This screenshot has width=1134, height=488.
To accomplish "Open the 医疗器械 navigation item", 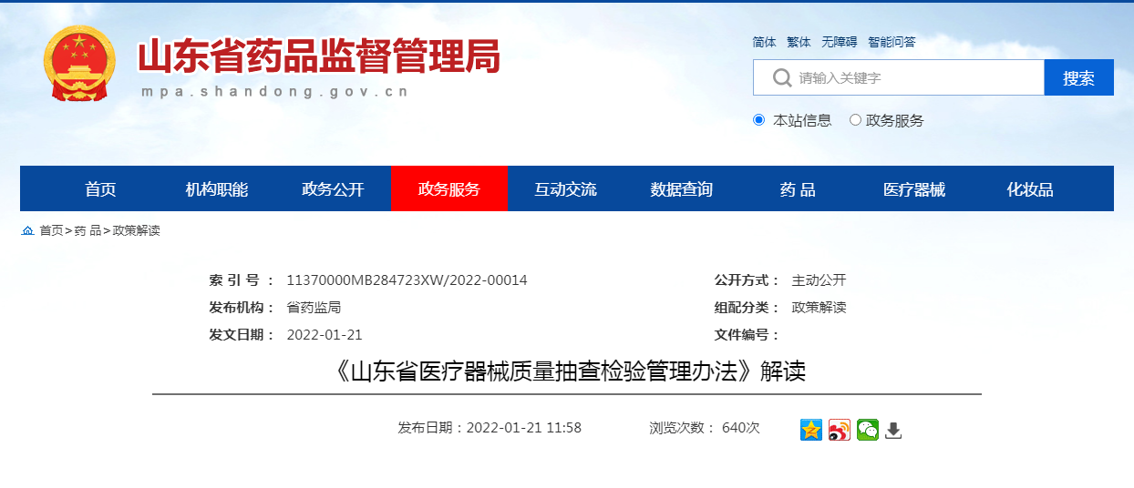I will [x=914, y=189].
